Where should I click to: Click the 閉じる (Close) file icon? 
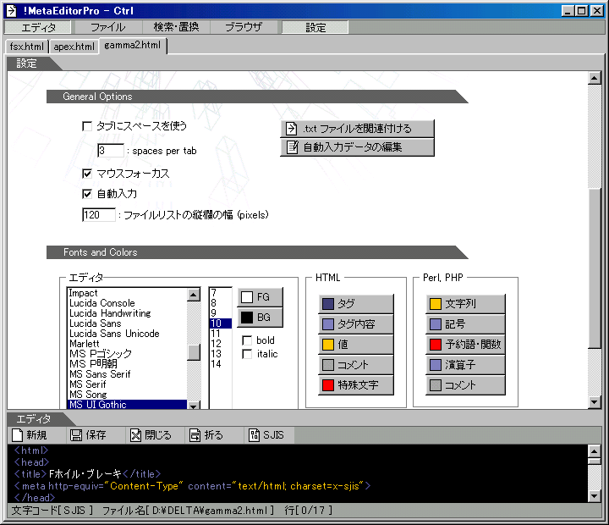click(x=135, y=435)
